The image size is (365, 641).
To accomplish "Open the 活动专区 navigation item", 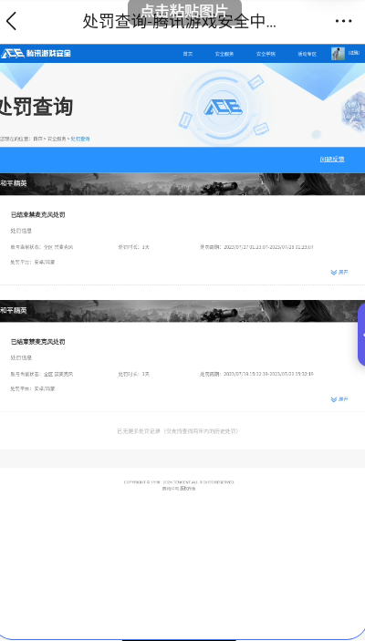I will 307,54.
